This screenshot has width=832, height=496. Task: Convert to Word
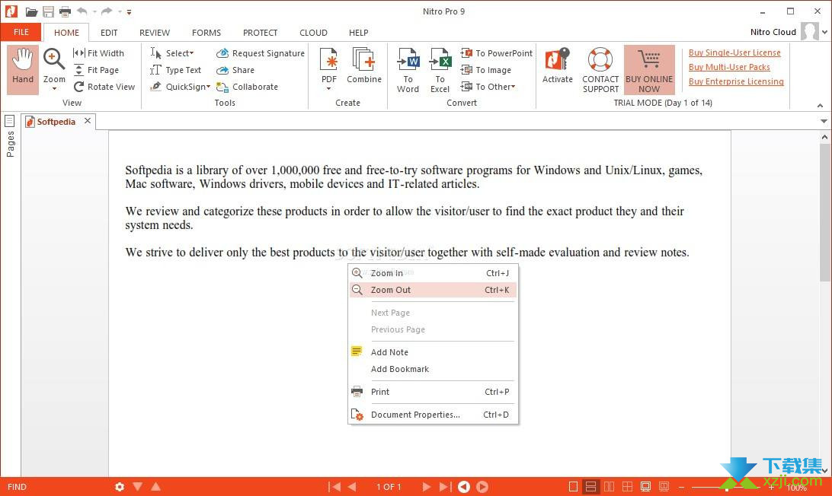coord(408,70)
